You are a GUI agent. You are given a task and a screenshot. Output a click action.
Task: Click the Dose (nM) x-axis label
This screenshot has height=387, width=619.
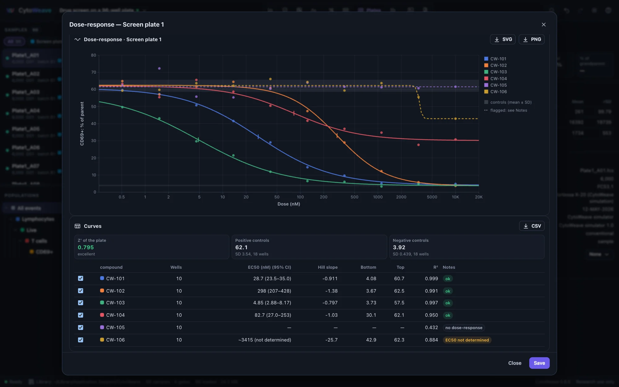pos(289,204)
